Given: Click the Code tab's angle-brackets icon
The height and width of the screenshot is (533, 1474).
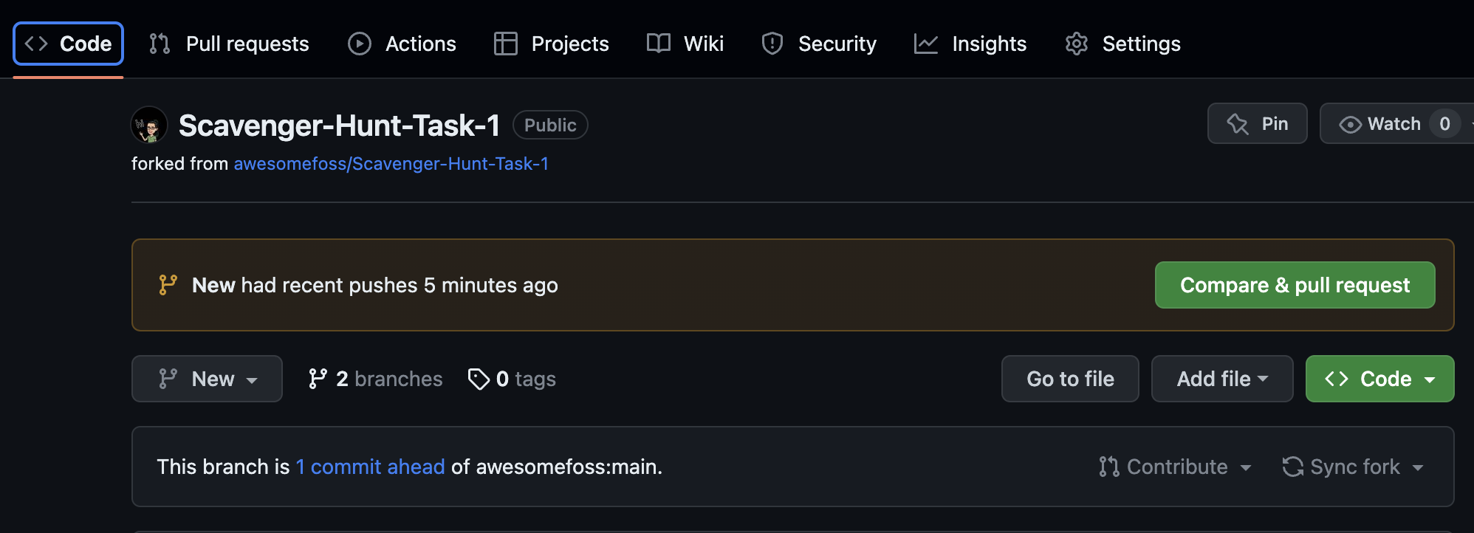Looking at the screenshot, I should (35, 44).
